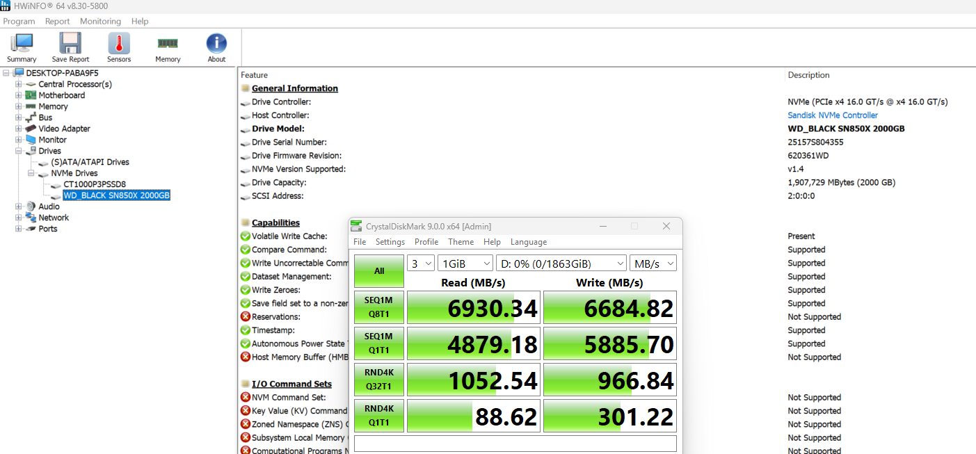976x454 pixels.
Task: Click the HWiNFO title bar app icon
Action: (x=5, y=6)
